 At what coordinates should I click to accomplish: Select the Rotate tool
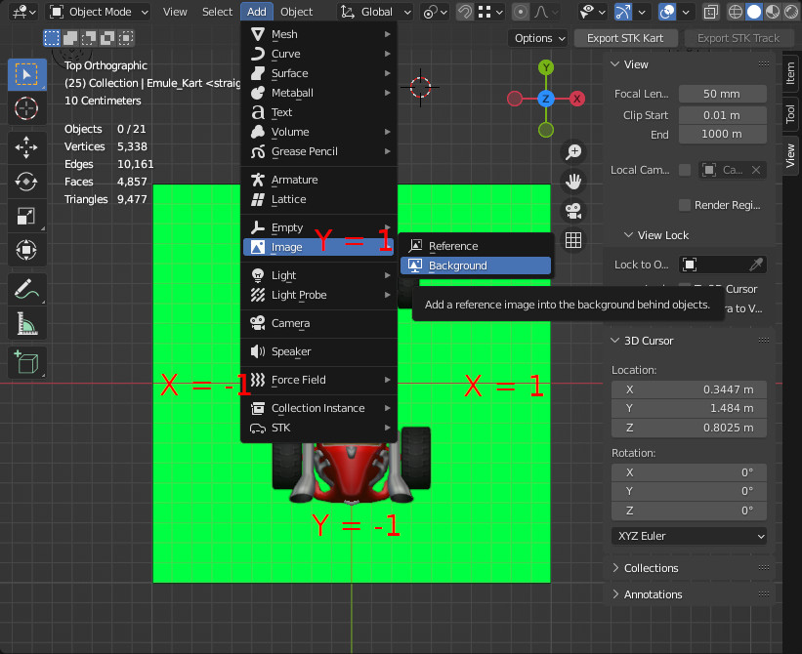pyautogui.click(x=26, y=182)
